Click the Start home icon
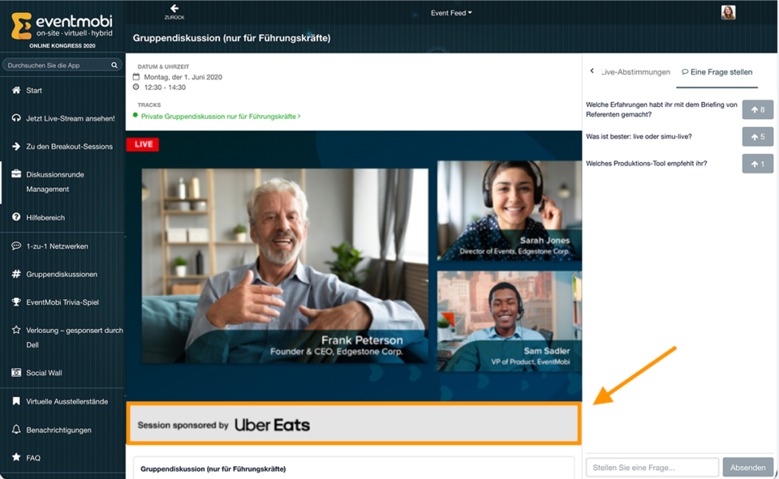Viewport: 779px width, 479px height. (x=16, y=90)
